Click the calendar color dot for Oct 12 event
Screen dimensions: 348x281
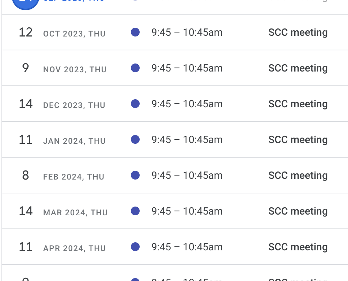(135, 32)
